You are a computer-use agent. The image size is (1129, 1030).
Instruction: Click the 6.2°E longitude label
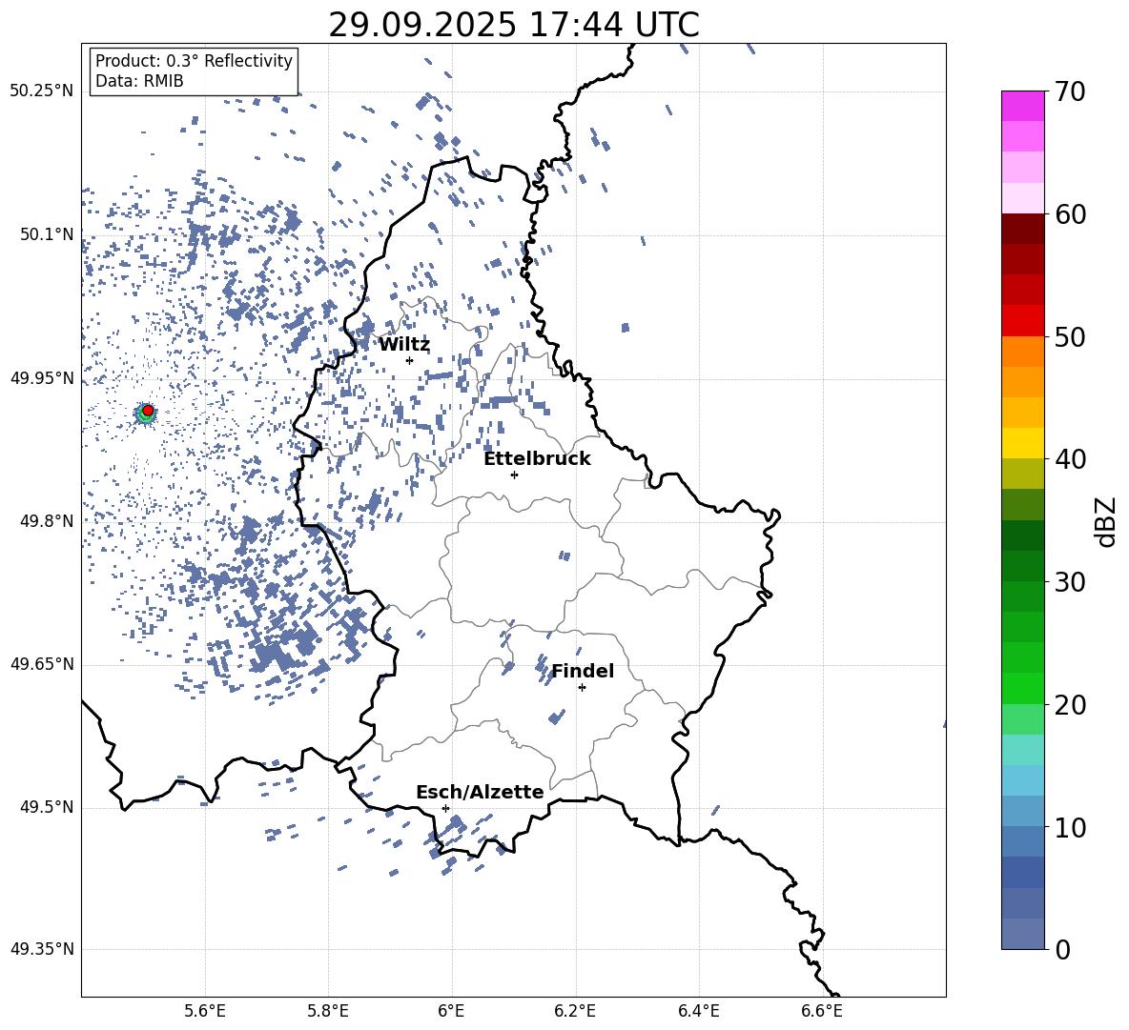(x=575, y=1011)
